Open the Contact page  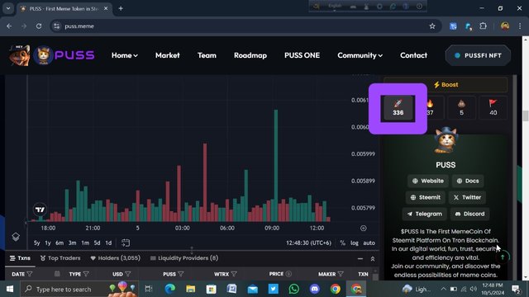click(x=413, y=55)
